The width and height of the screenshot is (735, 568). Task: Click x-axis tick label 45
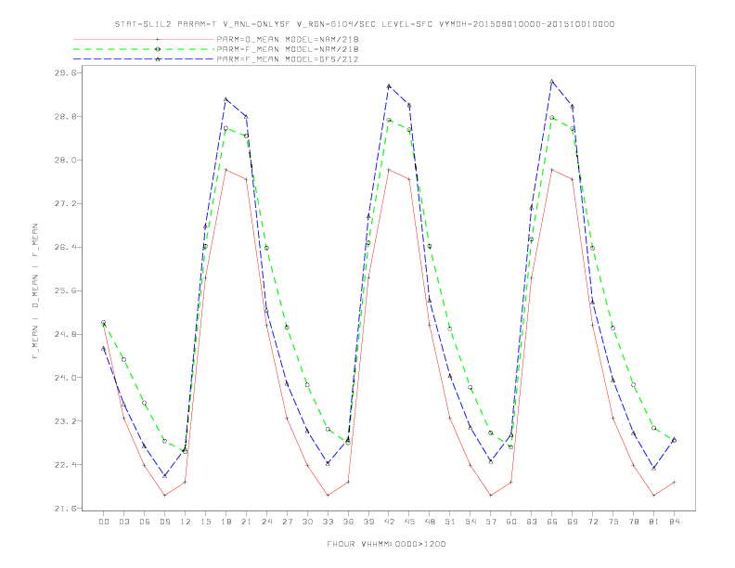pyautogui.click(x=409, y=522)
